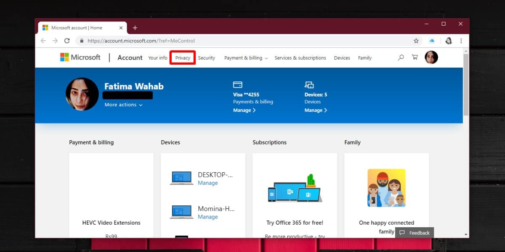505x252 pixels.
Task: Open the Chrome three-dot menu
Action: (461, 41)
